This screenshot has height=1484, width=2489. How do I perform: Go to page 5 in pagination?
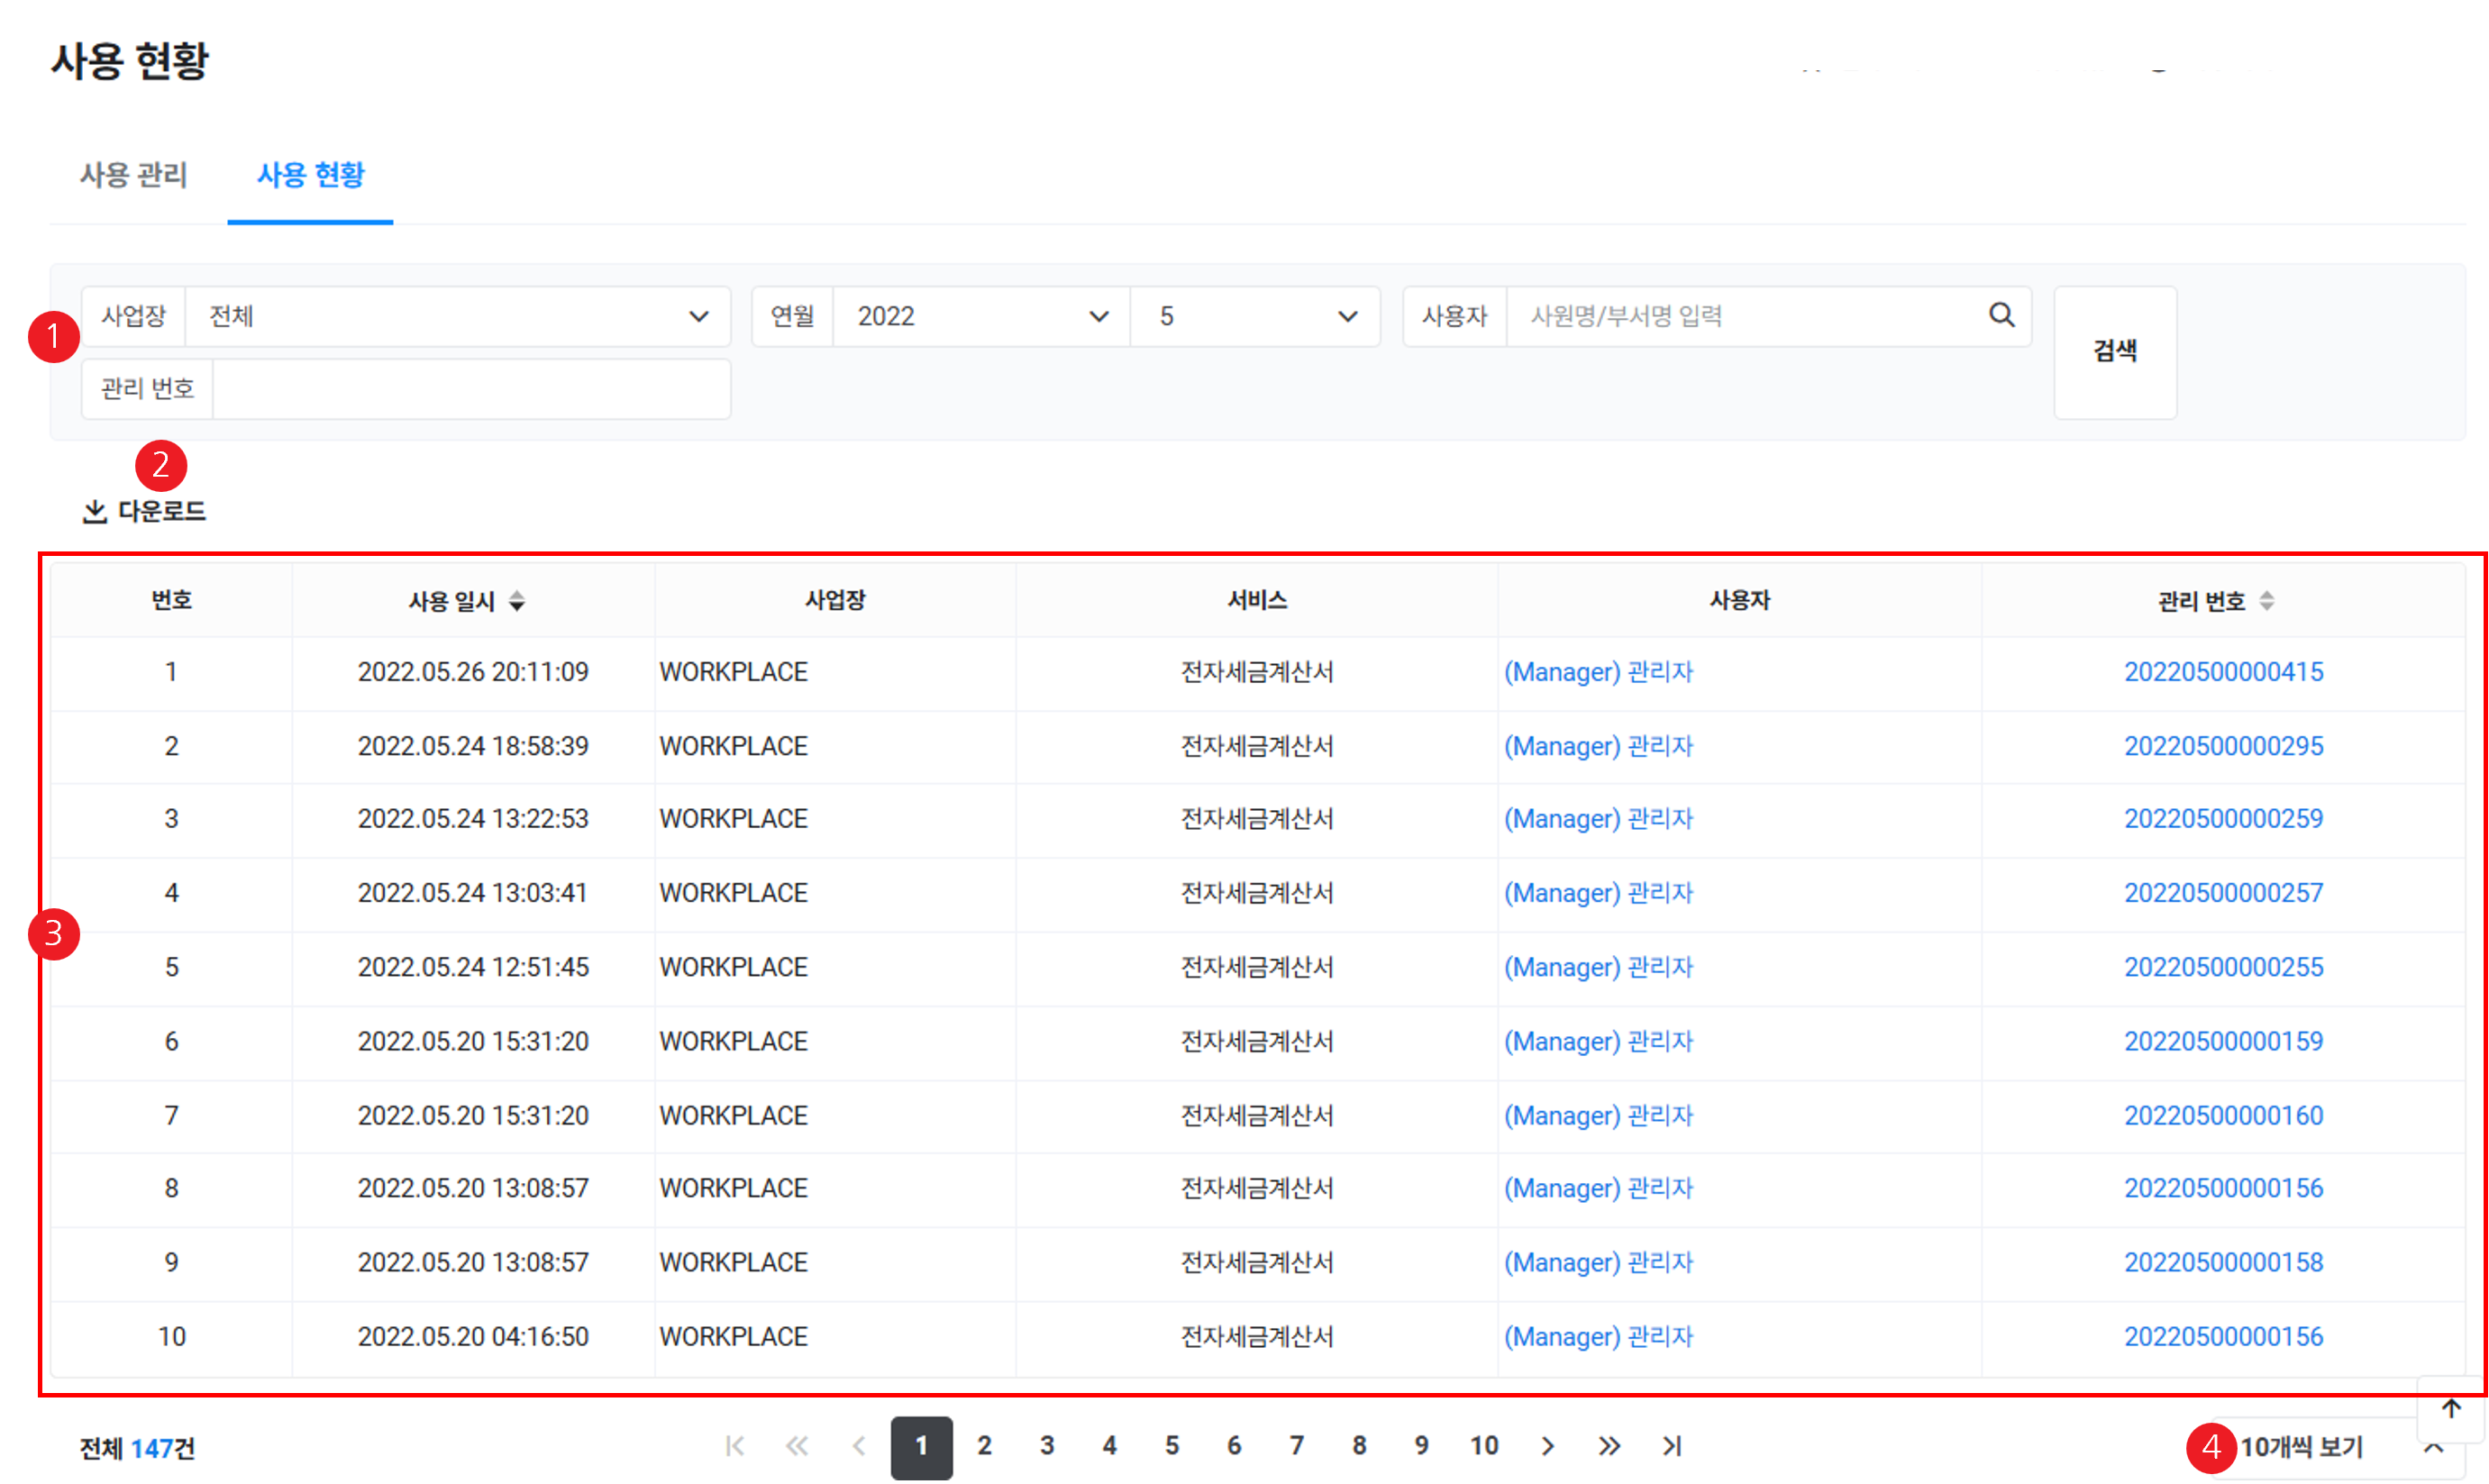click(1171, 1446)
